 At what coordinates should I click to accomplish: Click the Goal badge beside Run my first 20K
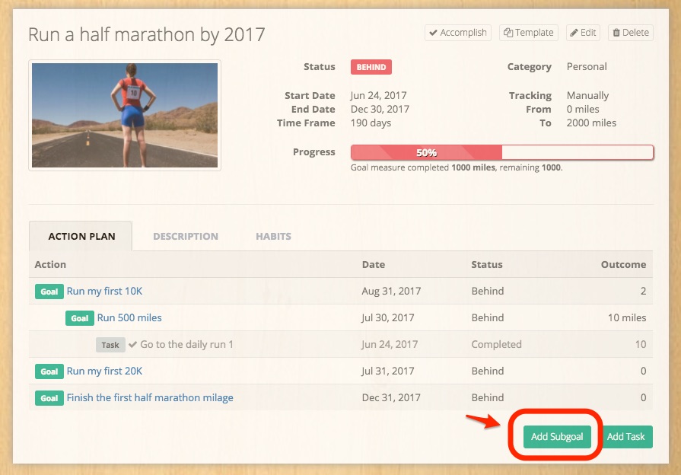[x=49, y=371]
